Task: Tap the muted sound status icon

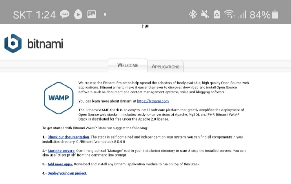Action: coord(205,14)
